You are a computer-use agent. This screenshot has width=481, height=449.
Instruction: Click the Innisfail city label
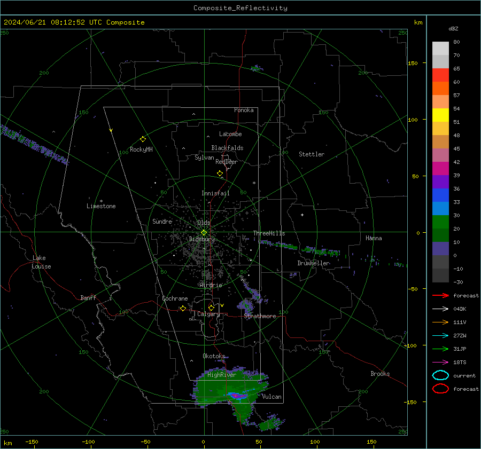pos(215,193)
